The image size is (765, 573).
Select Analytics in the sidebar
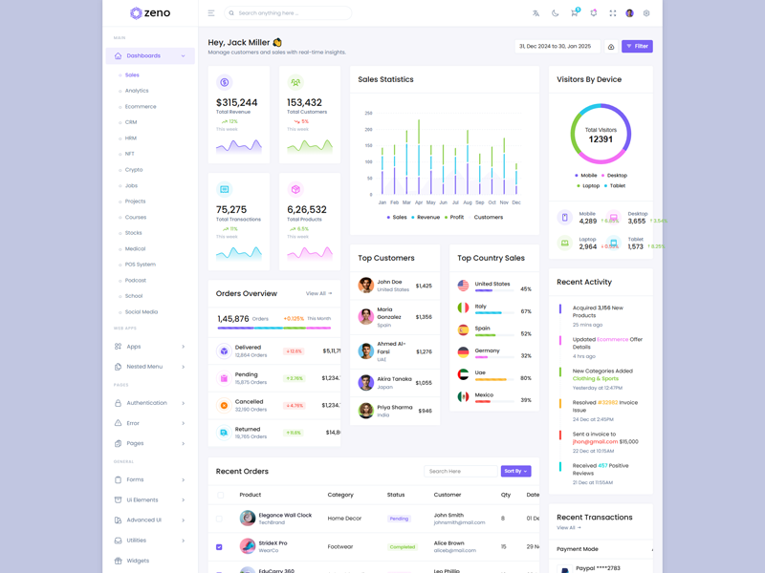[x=137, y=91]
